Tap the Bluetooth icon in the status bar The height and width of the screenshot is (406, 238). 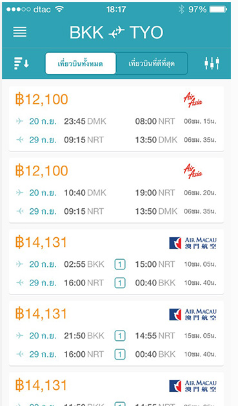(x=181, y=10)
